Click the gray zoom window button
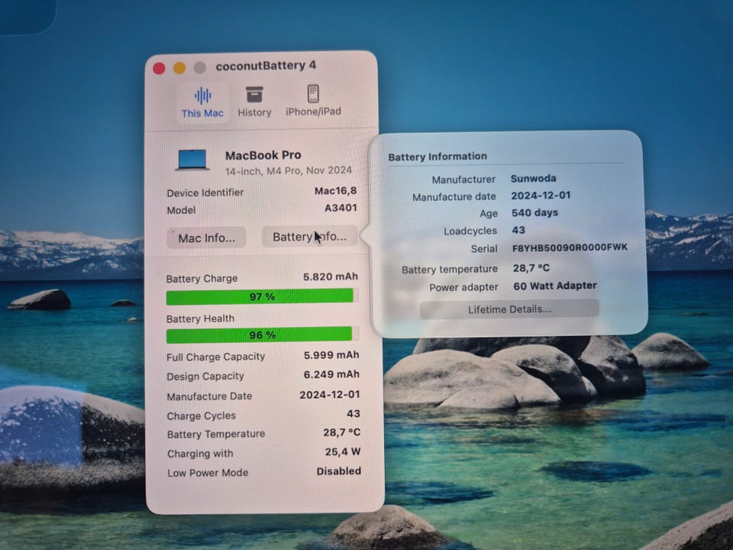The width and height of the screenshot is (733, 550). [x=199, y=68]
